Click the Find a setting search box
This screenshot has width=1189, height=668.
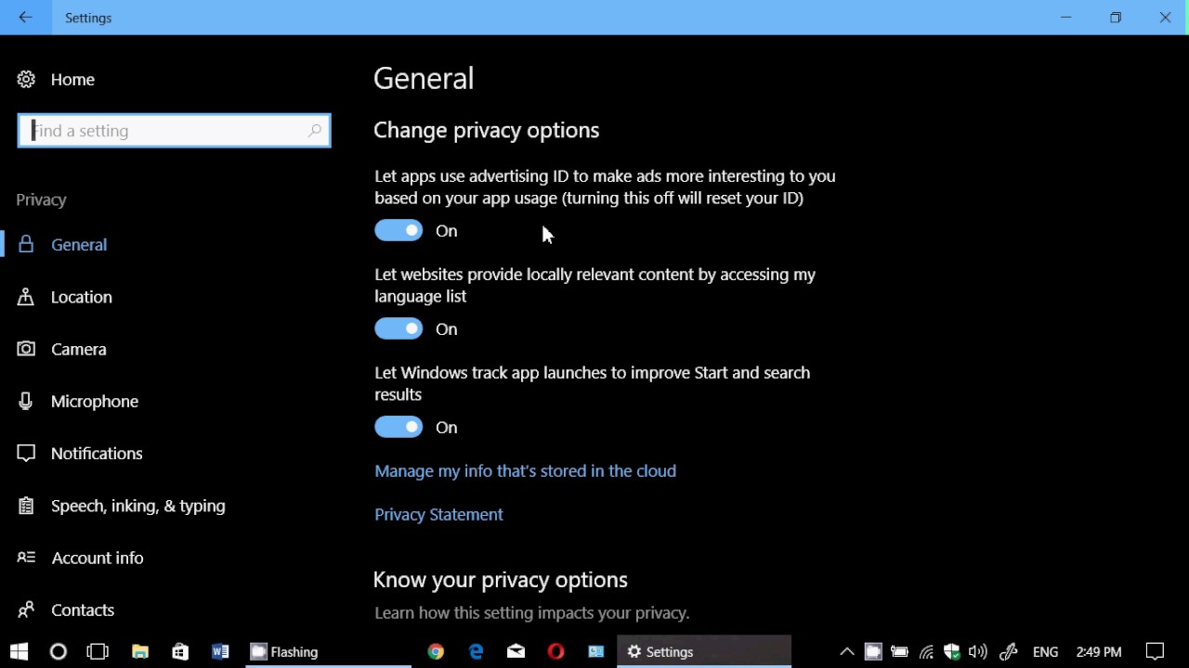(x=167, y=131)
